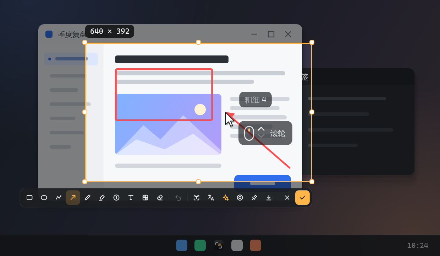
Task: Click the 640 × 392 selection size label
Action: pos(110,31)
